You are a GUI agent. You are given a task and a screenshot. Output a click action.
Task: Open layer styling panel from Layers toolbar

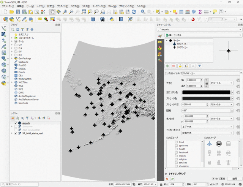coord(13,118)
